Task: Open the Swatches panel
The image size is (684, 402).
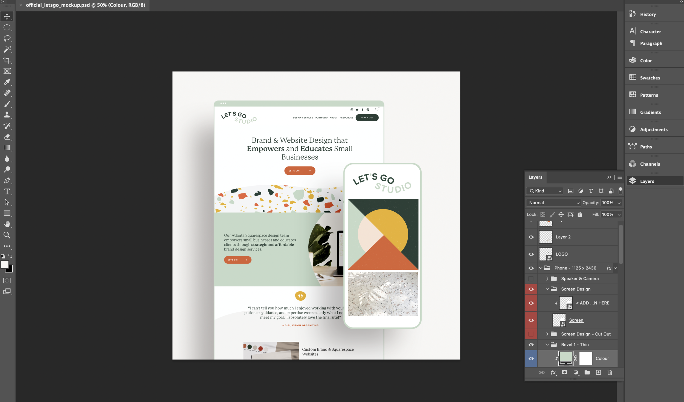Action: 650,78
